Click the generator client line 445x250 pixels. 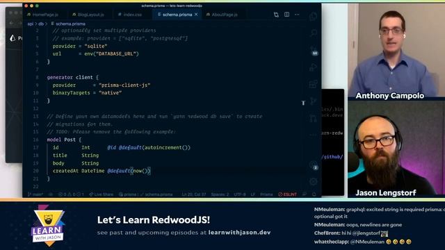coord(72,77)
